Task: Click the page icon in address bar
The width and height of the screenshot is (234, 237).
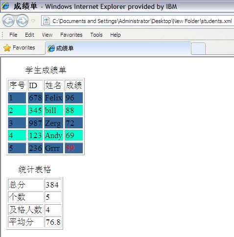Action: 47,21
